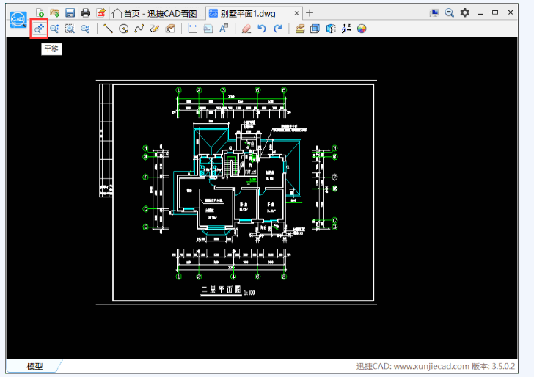Open the www.xunjiecad.com link
Viewport: 534px width, 377px height.
(431, 367)
